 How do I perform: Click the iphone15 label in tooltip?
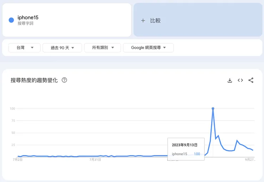click(x=179, y=154)
